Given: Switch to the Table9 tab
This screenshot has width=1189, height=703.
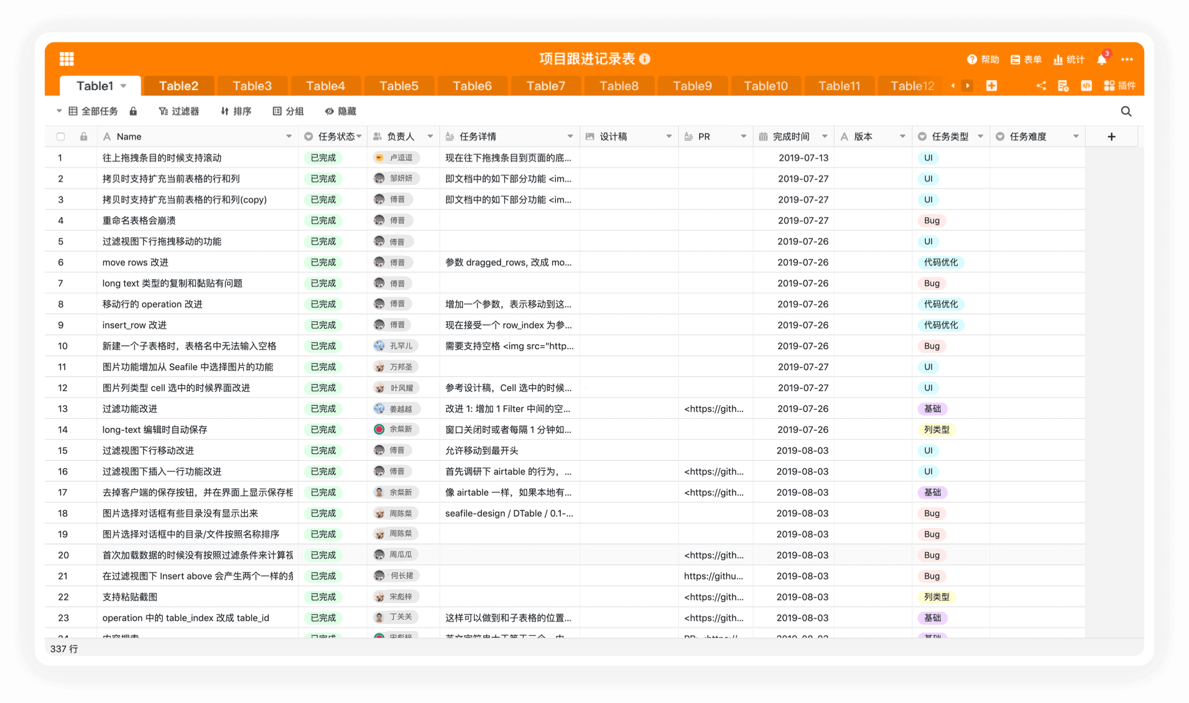Looking at the screenshot, I should coord(692,86).
